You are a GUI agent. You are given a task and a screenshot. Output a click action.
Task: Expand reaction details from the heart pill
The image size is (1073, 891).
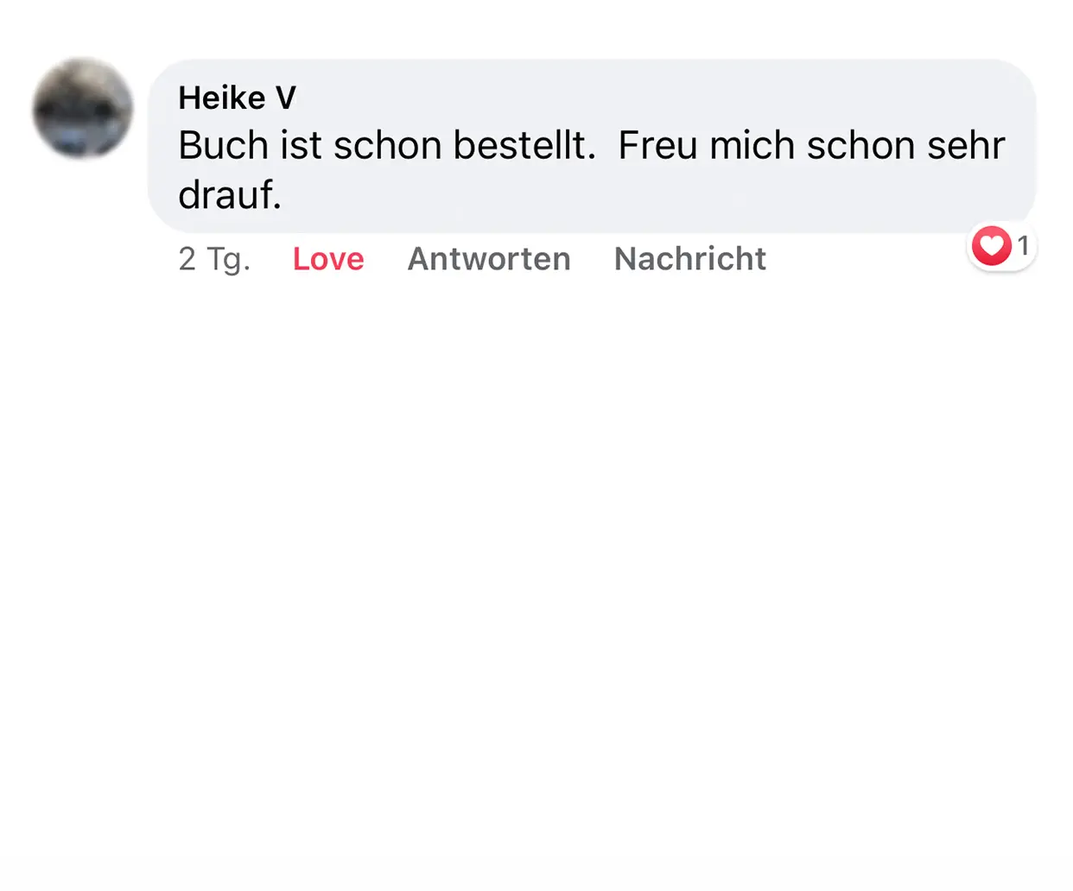(1000, 246)
